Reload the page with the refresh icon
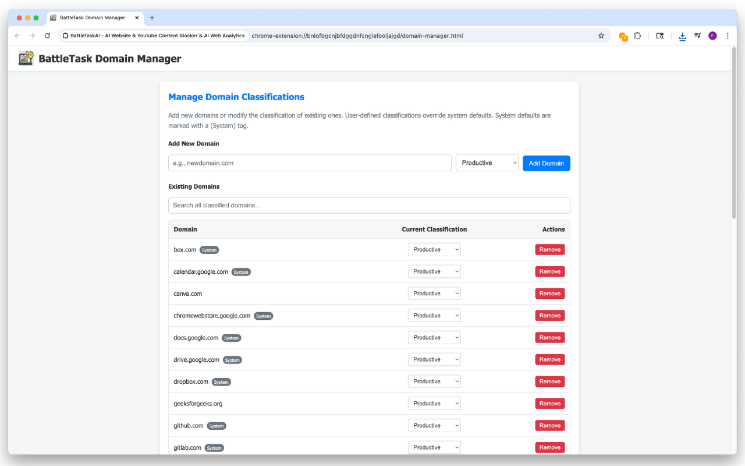The image size is (745, 466). click(x=48, y=36)
